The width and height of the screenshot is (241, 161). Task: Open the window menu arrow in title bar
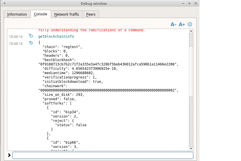(x=5, y=3)
